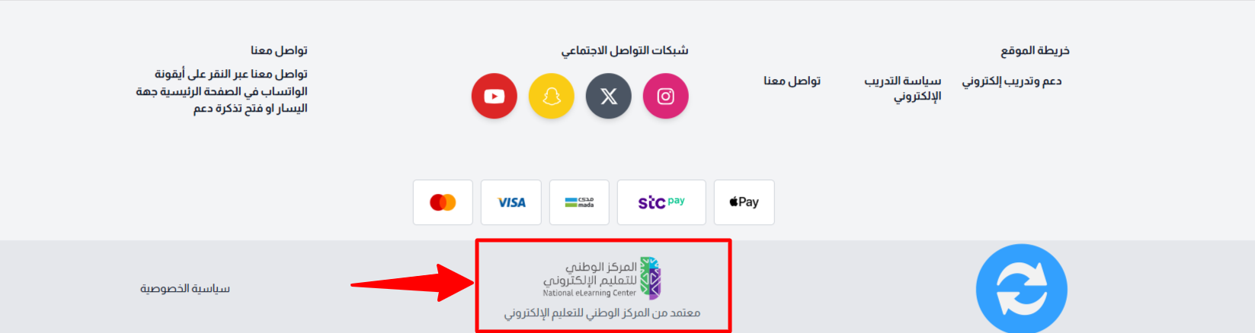1255x333 pixels.
Task: Open the سياسة الخصوصية privacy policy link
Action: point(185,289)
